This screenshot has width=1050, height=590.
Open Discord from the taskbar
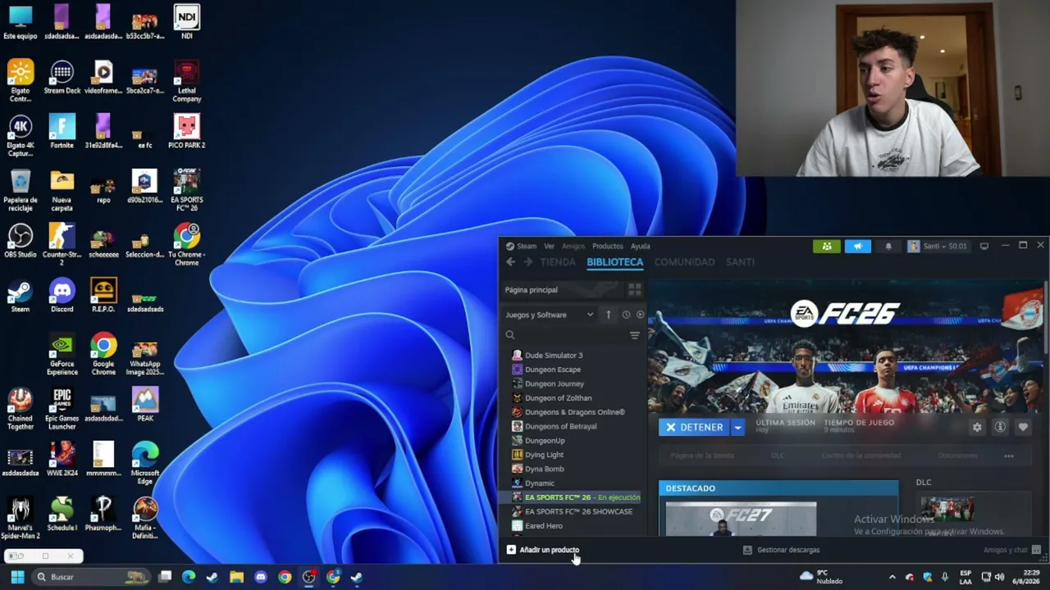click(261, 577)
